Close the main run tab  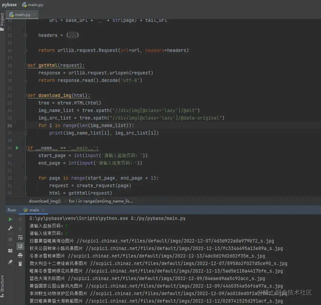(42, 210)
